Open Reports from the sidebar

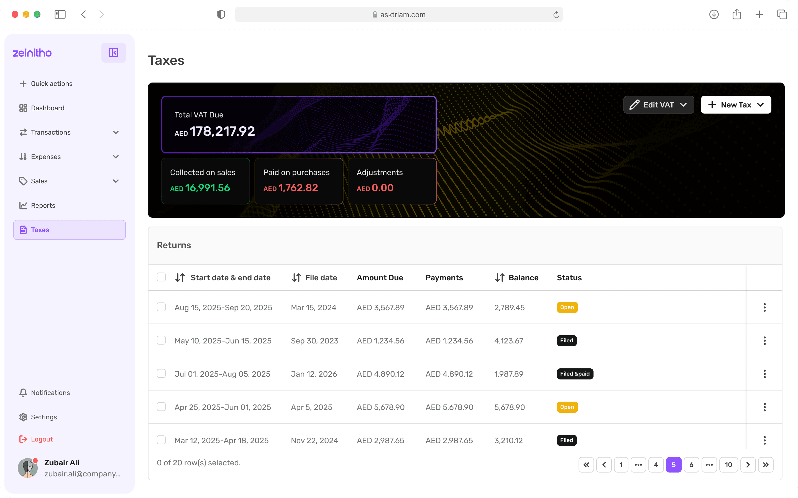click(43, 206)
